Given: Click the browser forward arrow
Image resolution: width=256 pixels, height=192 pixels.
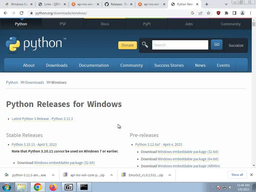Looking at the screenshot, I should click(13, 13).
